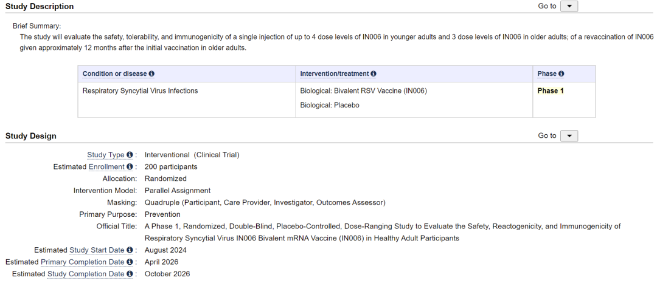Open the Enrollment glossary link
This screenshot has width=657, height=283.
(106, 166)
